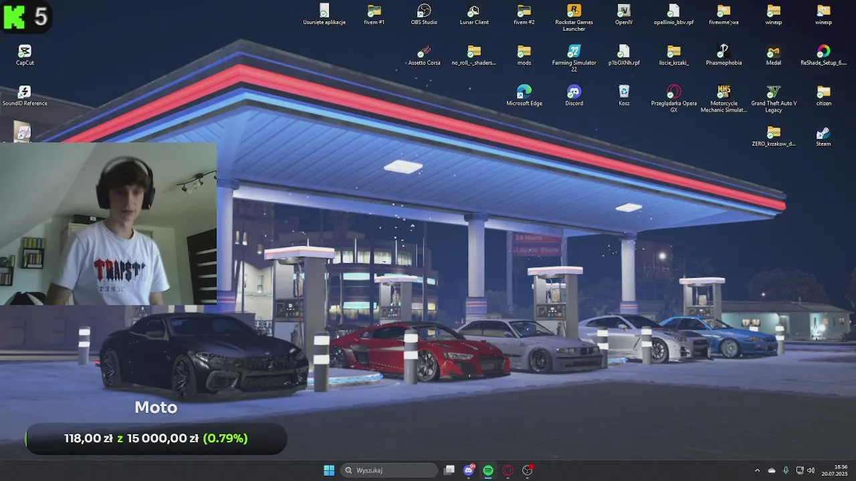This screenshot has width=856, height=481.
Task: Open the Medal desktop shortcut
Action: pos(774,55)
